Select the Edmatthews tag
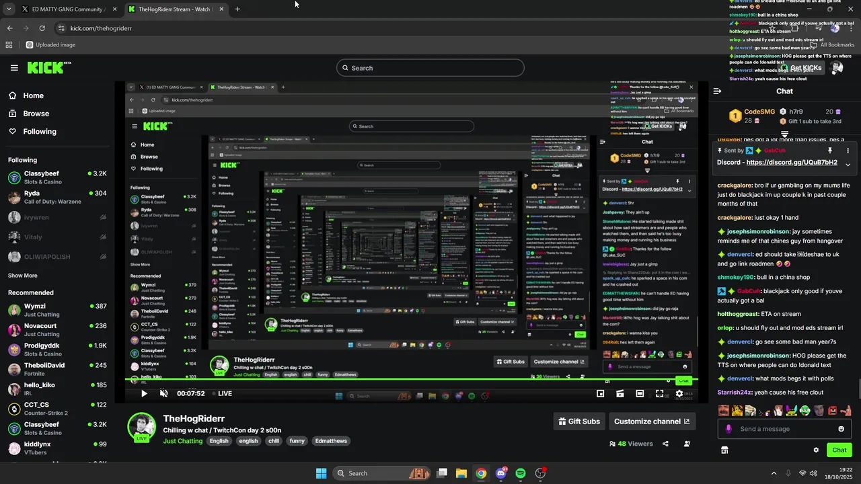The image size is (861, 484). 331,441
